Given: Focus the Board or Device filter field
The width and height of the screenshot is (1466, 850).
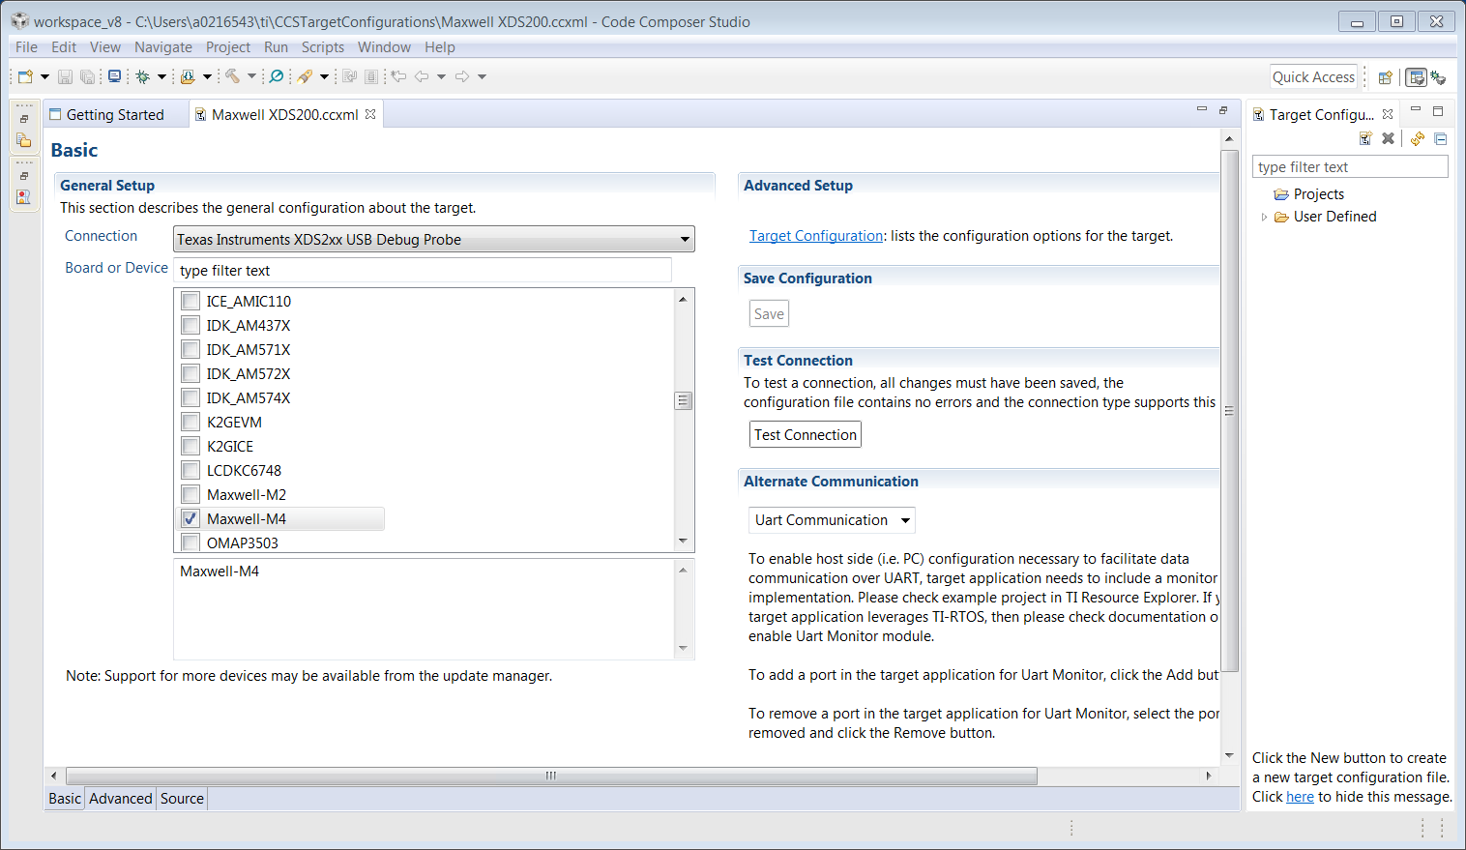Looking at the screenshot, I should (x=423, y=270).
